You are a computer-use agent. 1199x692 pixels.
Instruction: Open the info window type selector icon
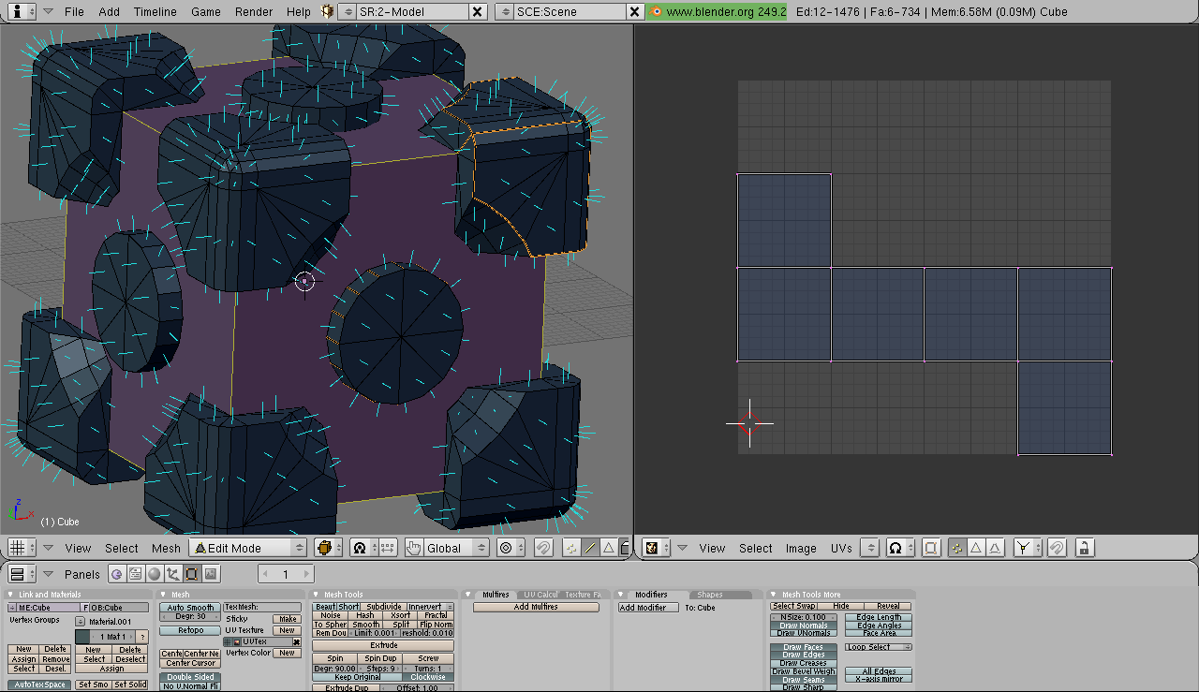point(20,11)
